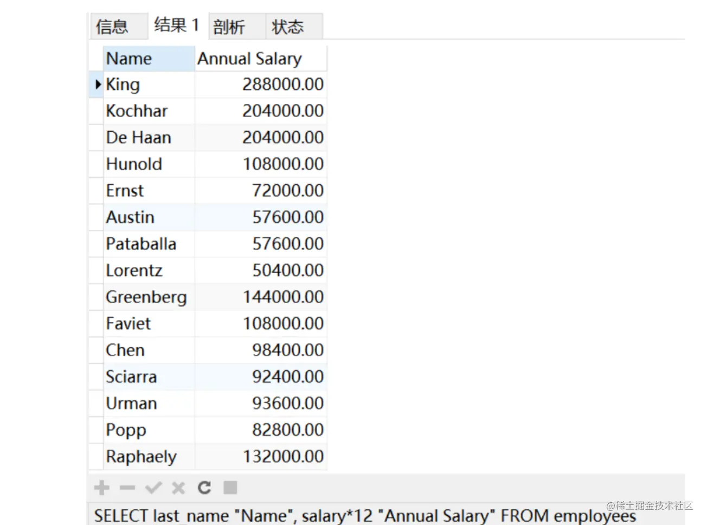The width and height of the screenshot is (707, 525).
Task: Open the 状态 tab
Action: (x=294, y=27)
